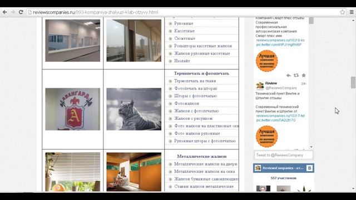Open 'Жалюзи бумажные самоклеющиеся' link
Image resolution: width=356 pixels, height=200 pixels.
click(206, 179)
